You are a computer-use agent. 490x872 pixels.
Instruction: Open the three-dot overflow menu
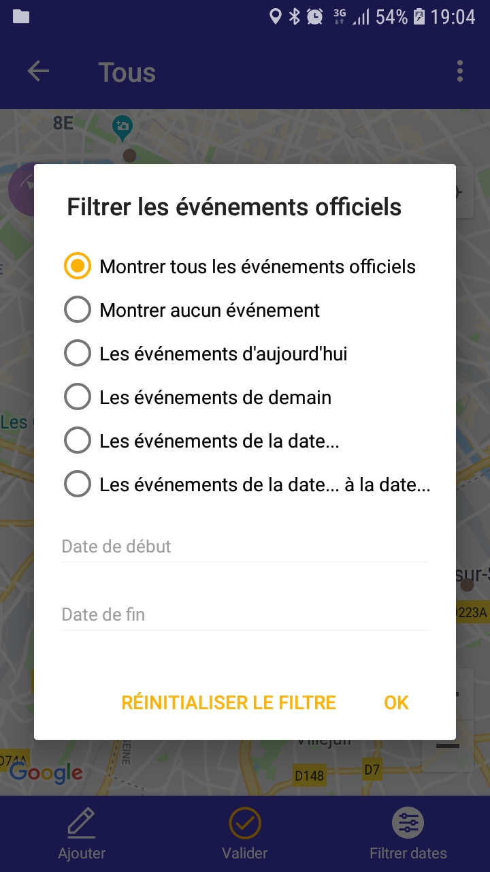click(x=460, y=72)
